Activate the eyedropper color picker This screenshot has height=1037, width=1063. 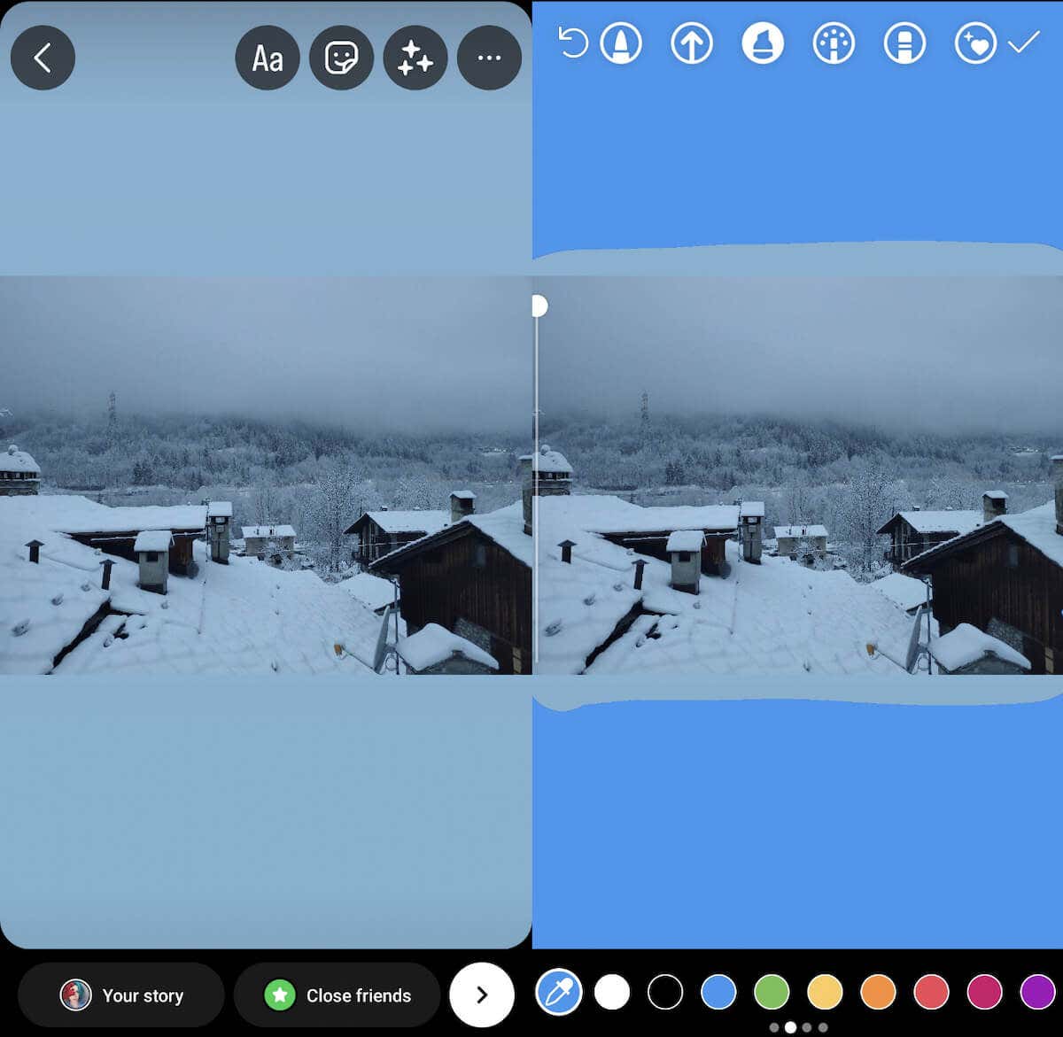click(559, 993)
